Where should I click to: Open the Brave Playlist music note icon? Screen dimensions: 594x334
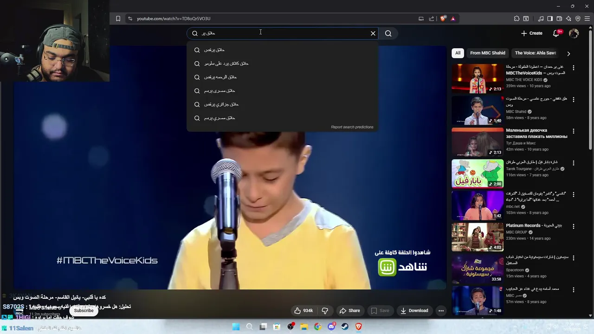click(x=541, y=19)
